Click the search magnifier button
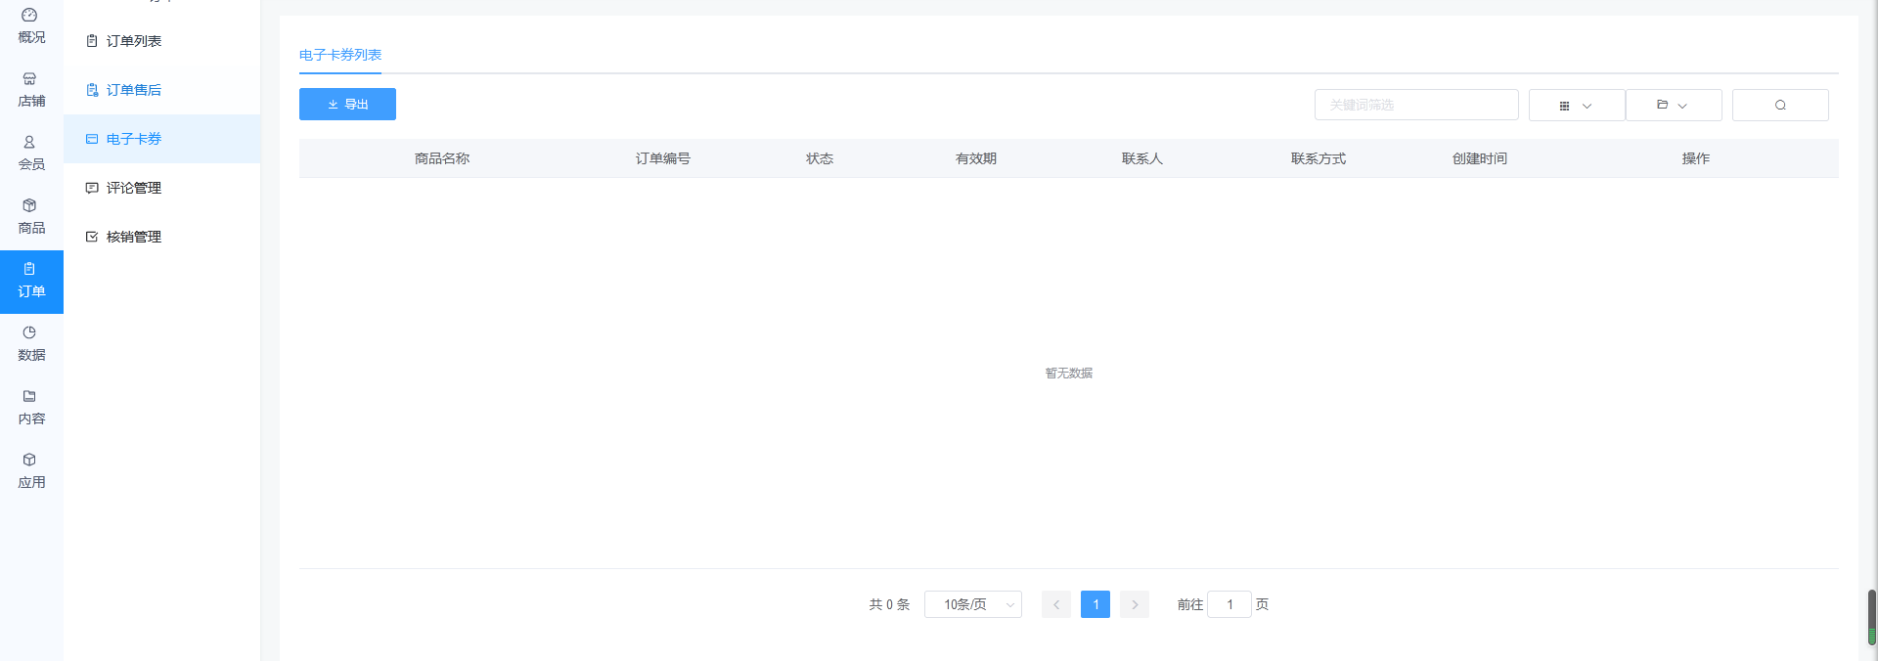The height and width of the screenshot is (661, 1878). coord(1780,105)
